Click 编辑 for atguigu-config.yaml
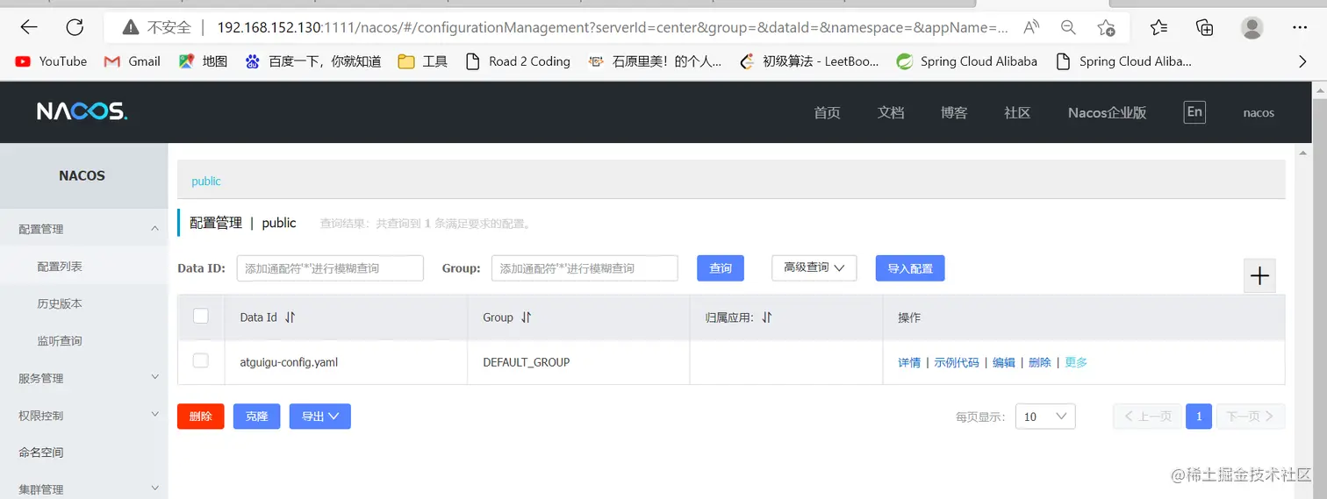The height and width of the screenshot is (499, 1327). (x=1004, y=362)
